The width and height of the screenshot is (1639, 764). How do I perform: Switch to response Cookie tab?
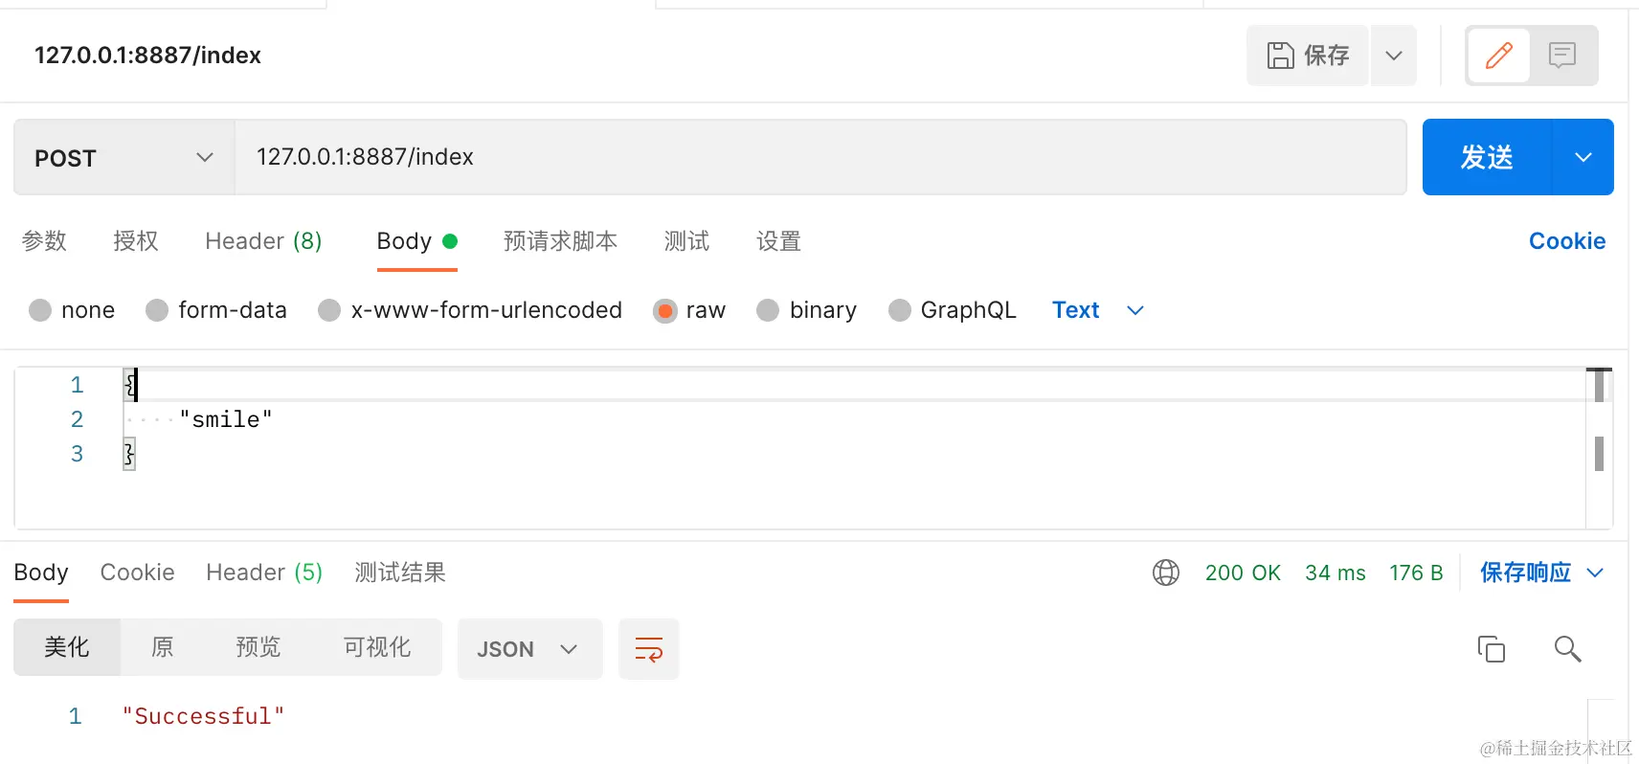(x=137, y=573)
